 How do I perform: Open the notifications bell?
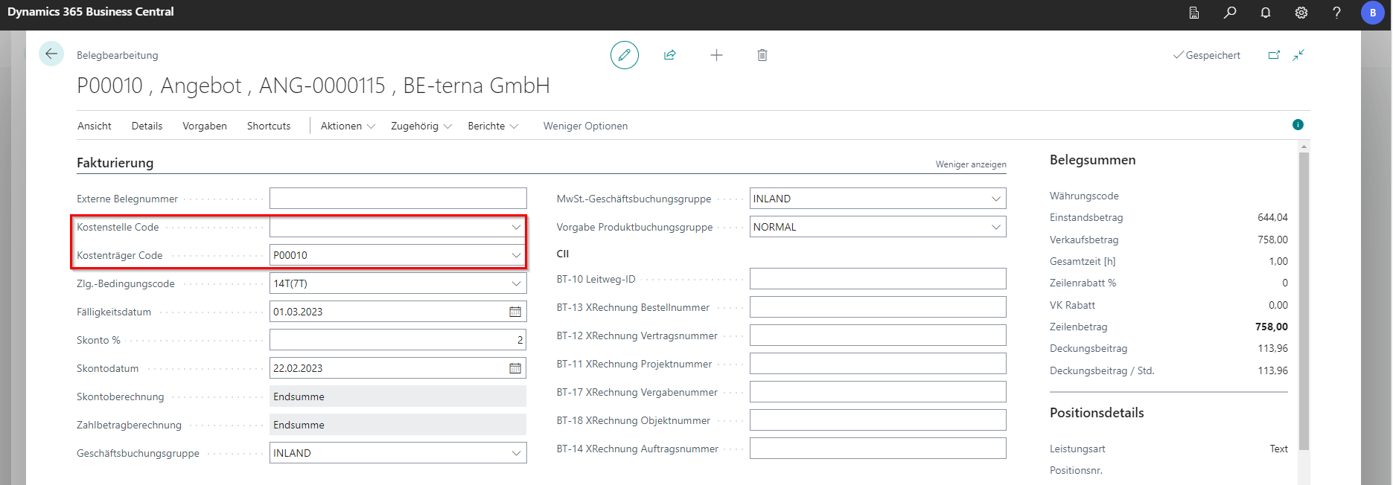coord(1266,13)
